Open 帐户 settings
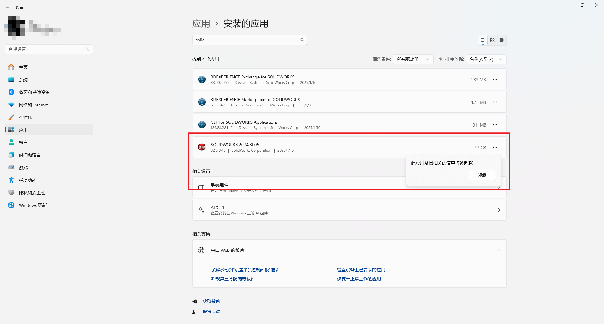The image size is (604, 324). pyautogui.click(x=49, y=143)
